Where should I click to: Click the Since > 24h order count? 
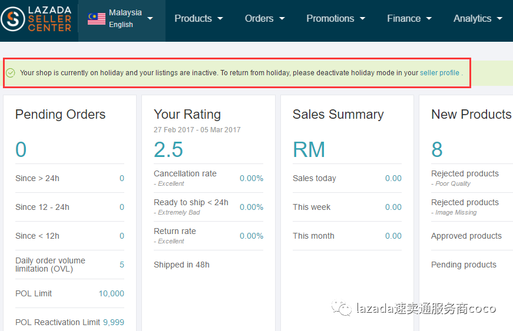click(x=122, y=178)
